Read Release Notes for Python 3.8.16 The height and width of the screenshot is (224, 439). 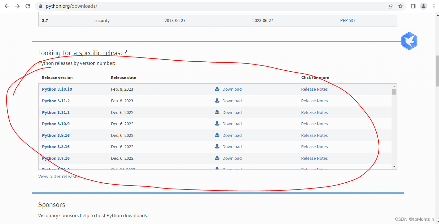[x=314, y=147]
